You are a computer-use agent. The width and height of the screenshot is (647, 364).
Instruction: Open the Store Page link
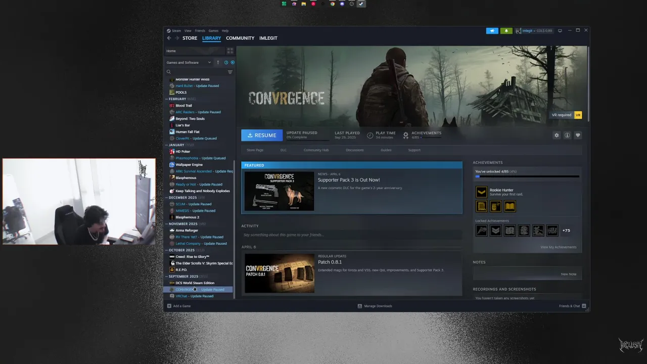point(255,150)
